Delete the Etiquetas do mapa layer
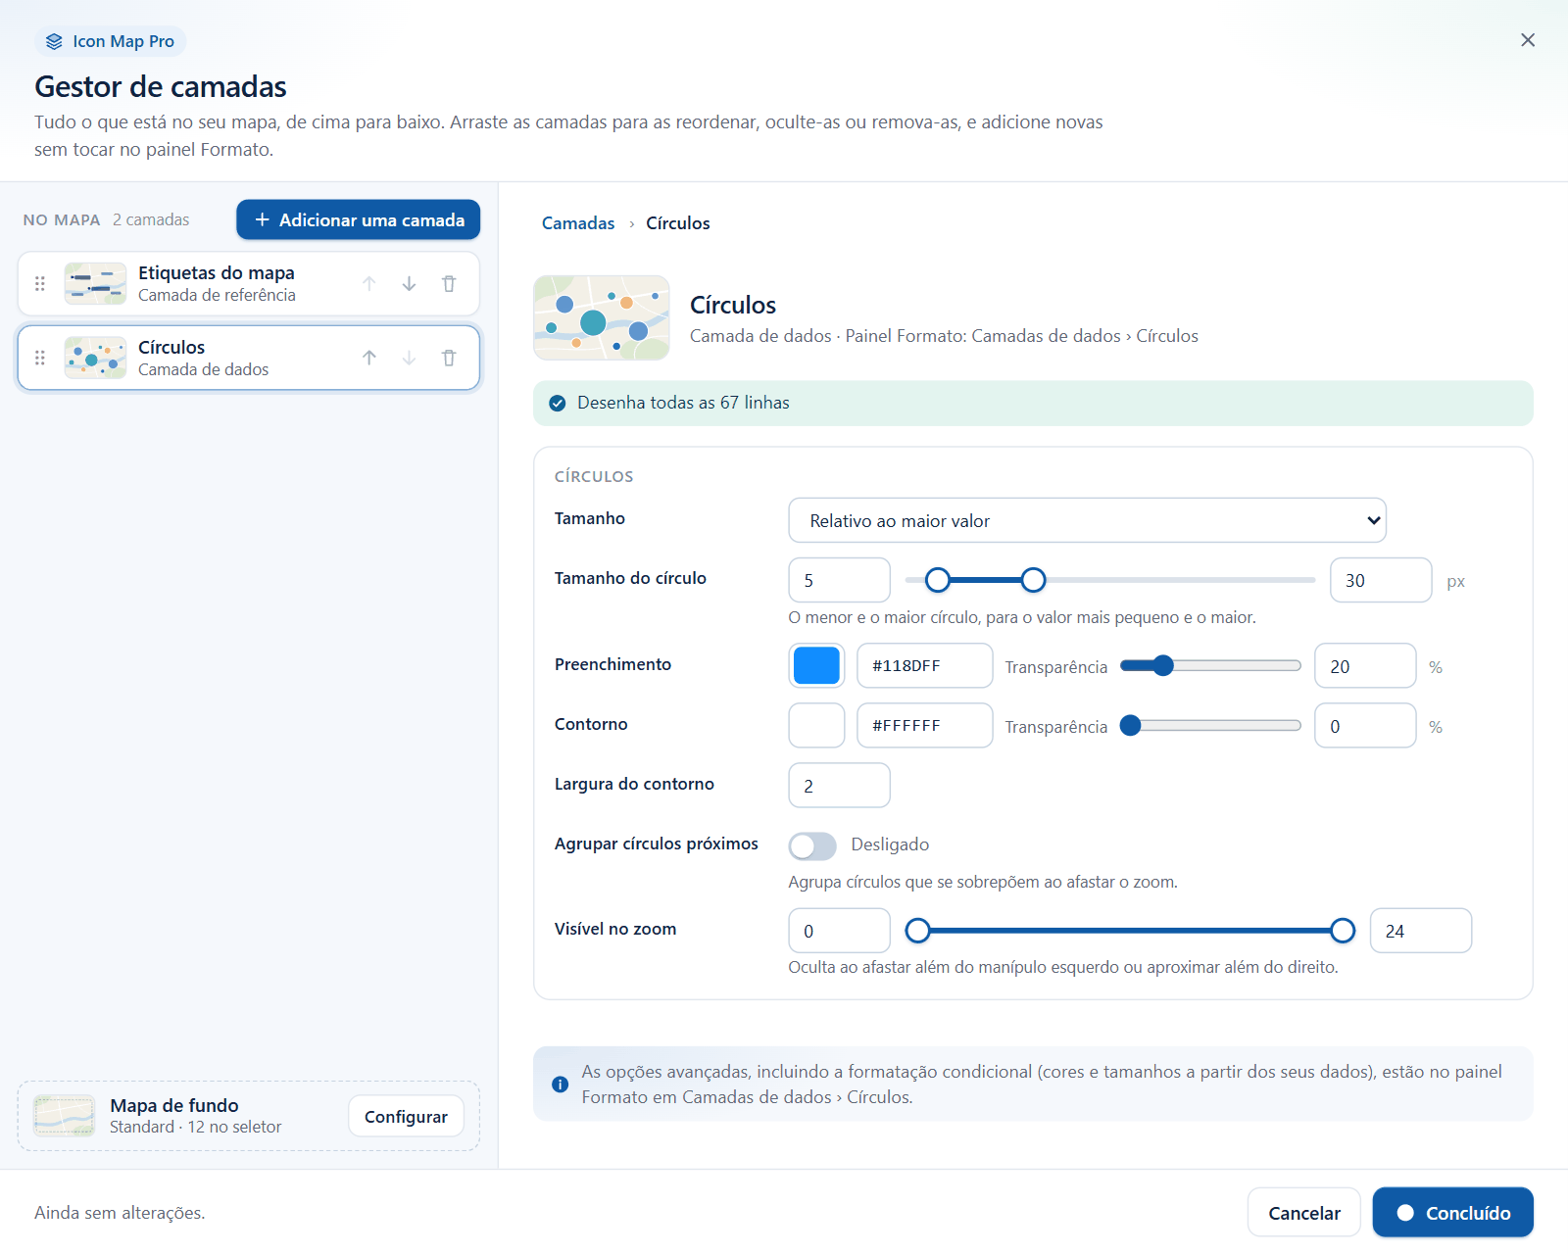1568x1254 pixels. point(449,284)
